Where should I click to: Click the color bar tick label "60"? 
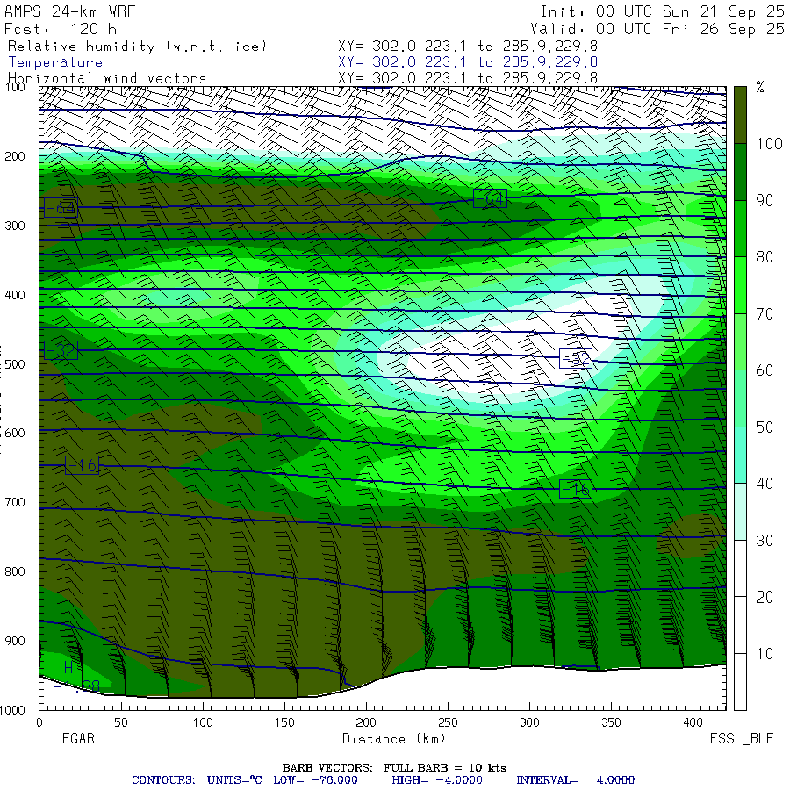tap(765, 370)
